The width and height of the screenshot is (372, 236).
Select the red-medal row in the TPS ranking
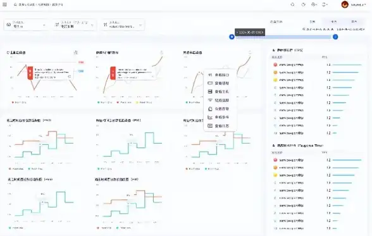point(318,65)
